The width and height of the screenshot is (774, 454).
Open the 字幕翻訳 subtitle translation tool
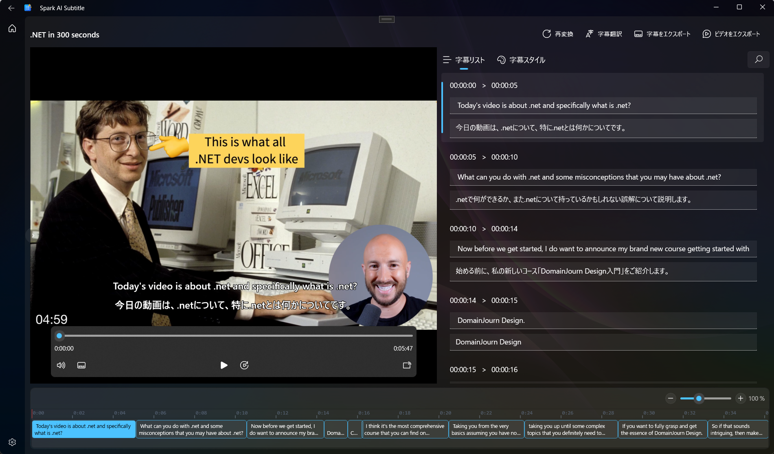590,34
